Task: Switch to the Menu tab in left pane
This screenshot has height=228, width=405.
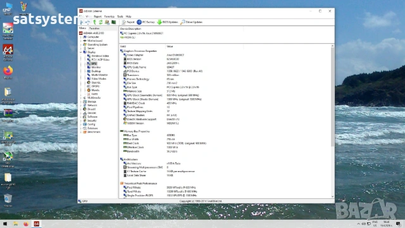Action: click(83, 28)
